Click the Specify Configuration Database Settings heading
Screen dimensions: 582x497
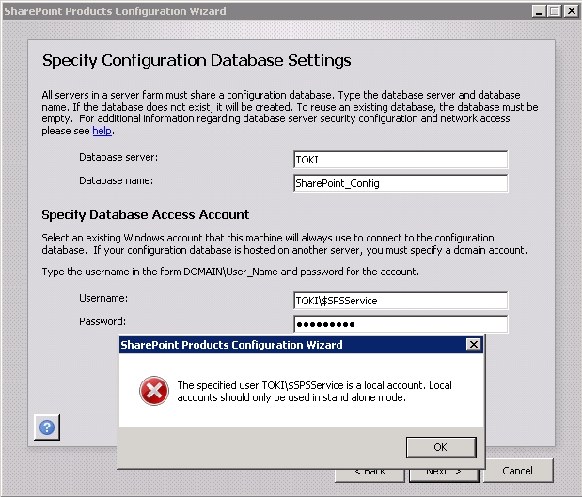click(x=197, y=61)
